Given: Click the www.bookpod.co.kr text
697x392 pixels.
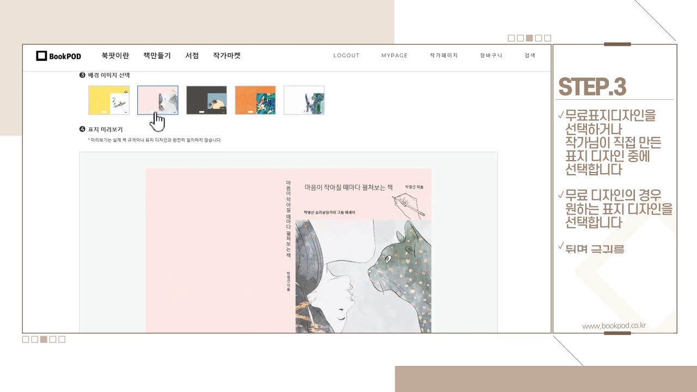Looking at the screenshot, I should coord(614,326).
